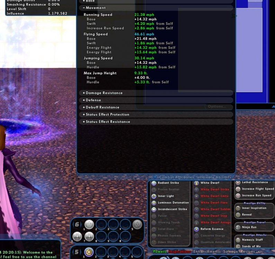Click the walking figure icon in tray 6 slot 5
The width and height of the screenshot is (275, 259).
click(x=137, y=224)
